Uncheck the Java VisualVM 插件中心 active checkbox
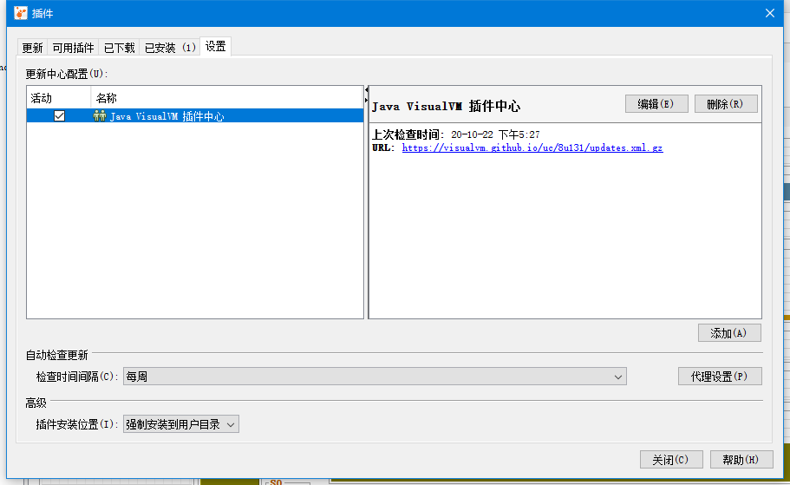The image size is (790, 485). pyautogui.click(x=59, y=116)
